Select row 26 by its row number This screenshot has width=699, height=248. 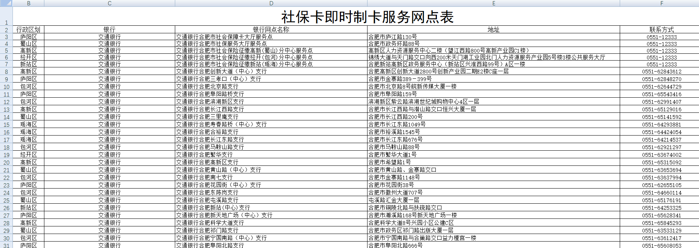(6, 208)
